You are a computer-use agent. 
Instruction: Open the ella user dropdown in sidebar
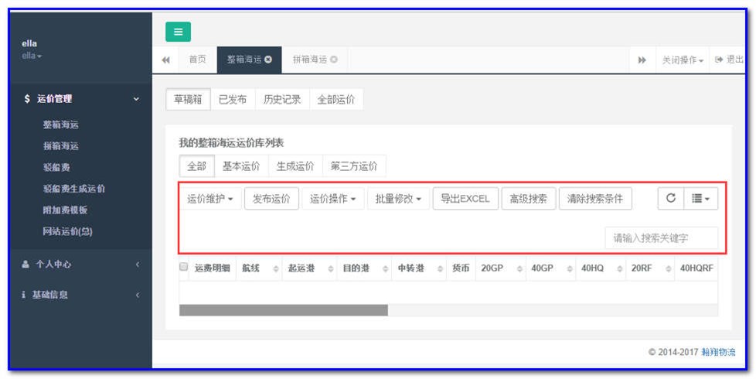(32, 56)
